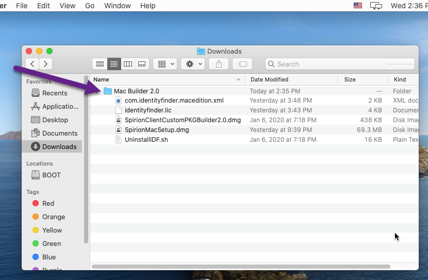The width and height of the screenshot is (428, 280).
Task: Select the SpirionMacSetup.dmg disk image icon
Action: tap(119, 130)
